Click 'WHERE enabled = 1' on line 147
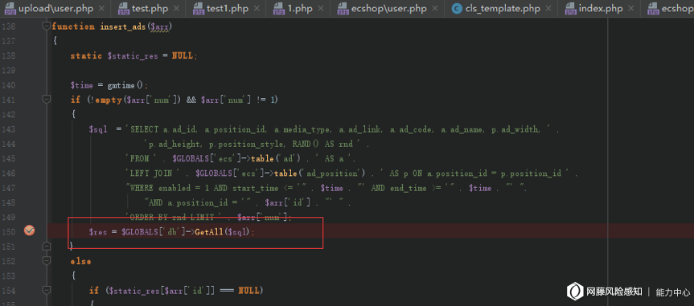The image size is (694, 306). click(170, 189)
